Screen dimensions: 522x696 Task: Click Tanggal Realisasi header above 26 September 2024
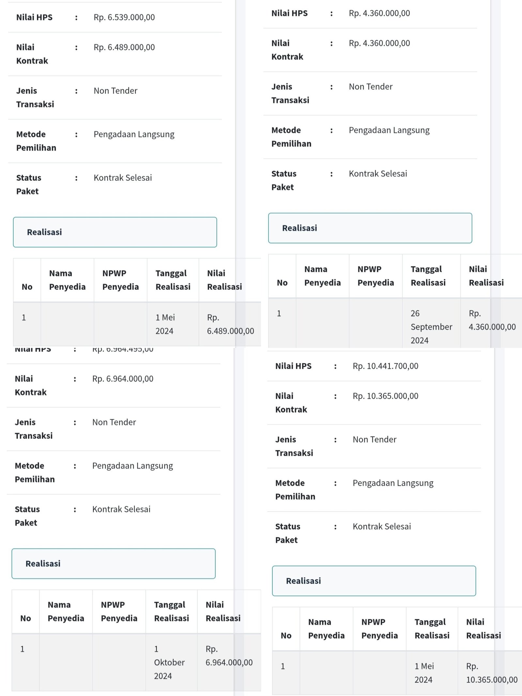(428, 276)
